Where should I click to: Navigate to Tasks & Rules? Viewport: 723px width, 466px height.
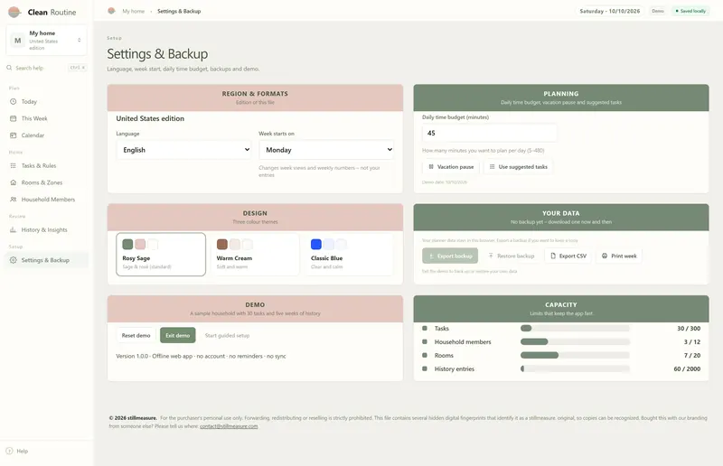(x=46, y=165)
